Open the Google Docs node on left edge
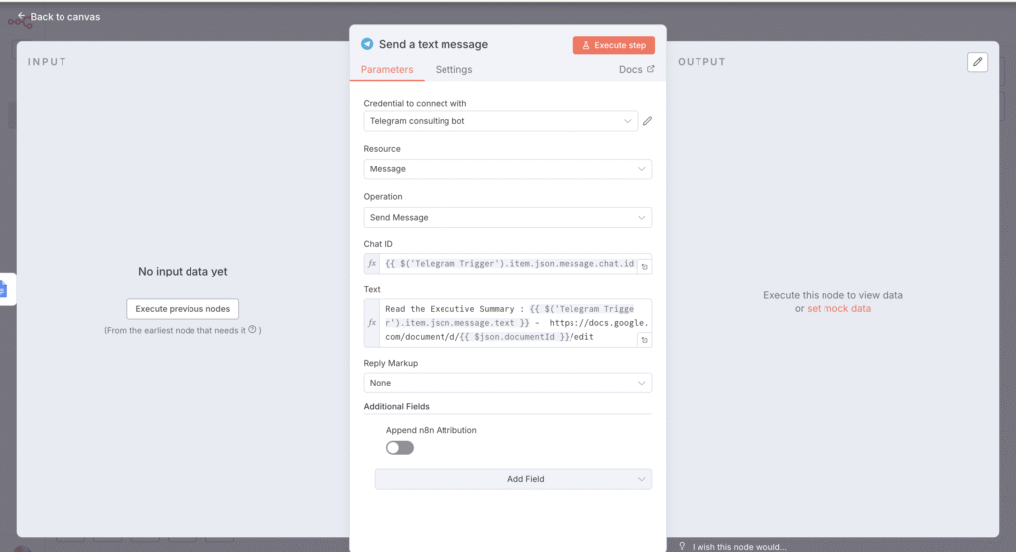 3,289
